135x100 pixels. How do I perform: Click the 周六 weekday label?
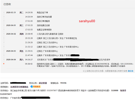(x=22, y=60)
